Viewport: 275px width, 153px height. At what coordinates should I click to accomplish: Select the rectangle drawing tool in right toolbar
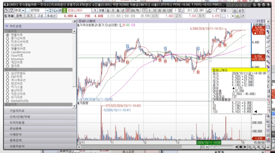click(268, 27)
